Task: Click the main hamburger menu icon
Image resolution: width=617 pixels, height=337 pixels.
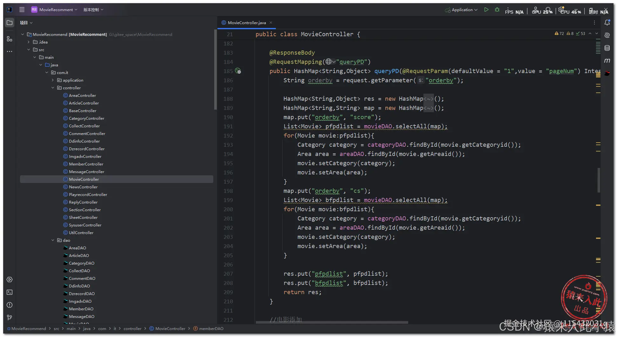Action: click(22, 10)
